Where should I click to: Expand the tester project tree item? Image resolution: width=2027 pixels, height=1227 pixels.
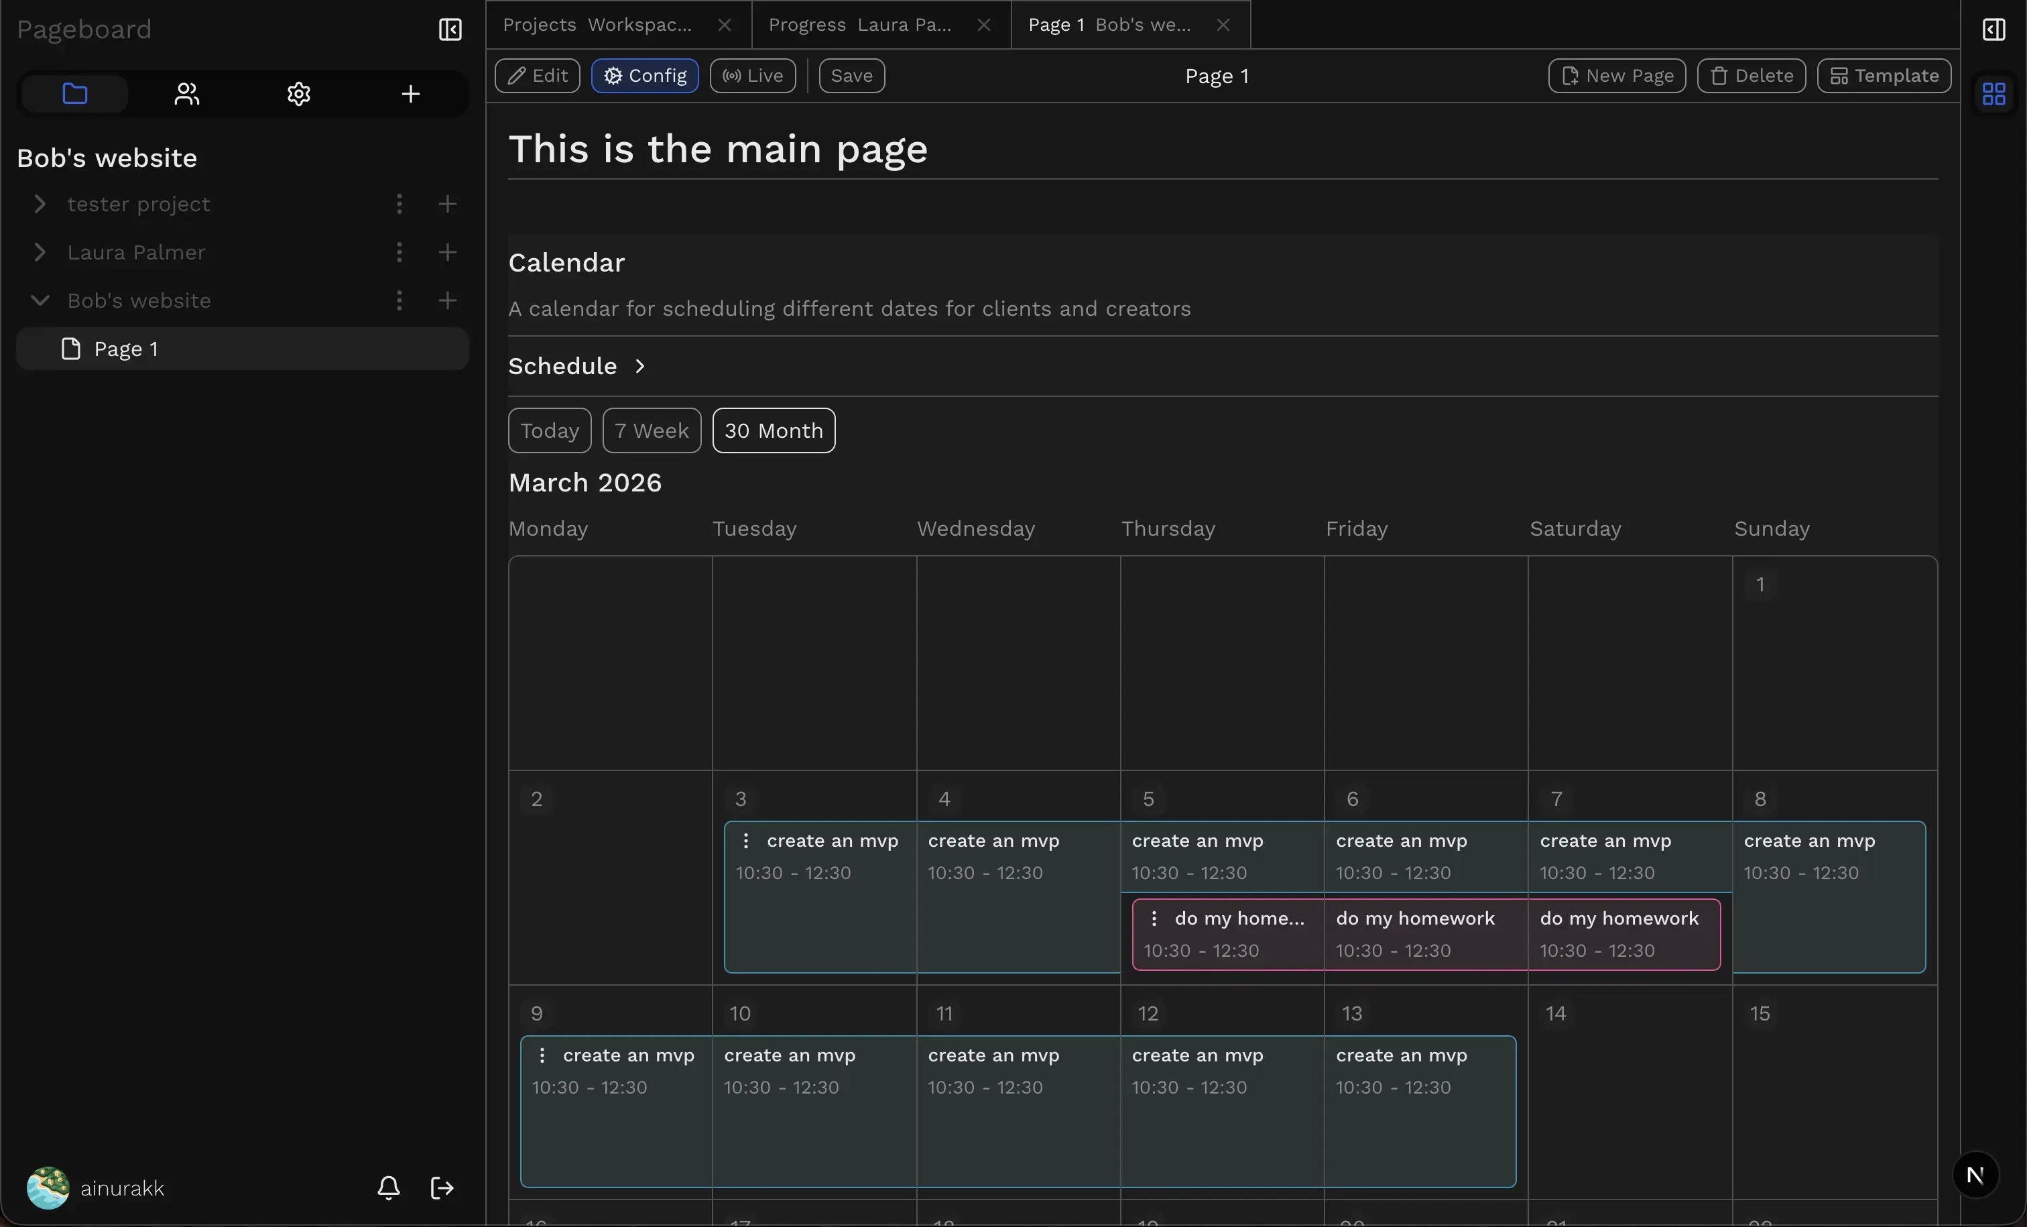pyautogui.click(x=40, y=204)
